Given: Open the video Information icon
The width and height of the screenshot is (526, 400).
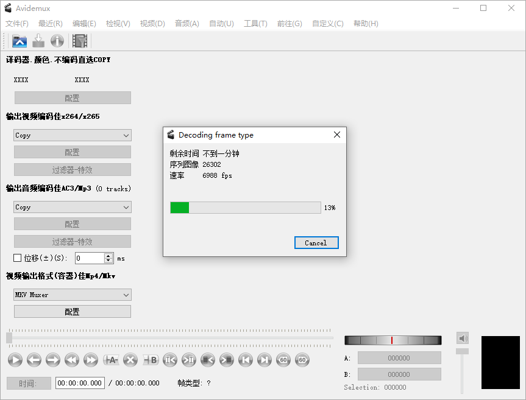Looking at the screenshot, I should [57, 41].
